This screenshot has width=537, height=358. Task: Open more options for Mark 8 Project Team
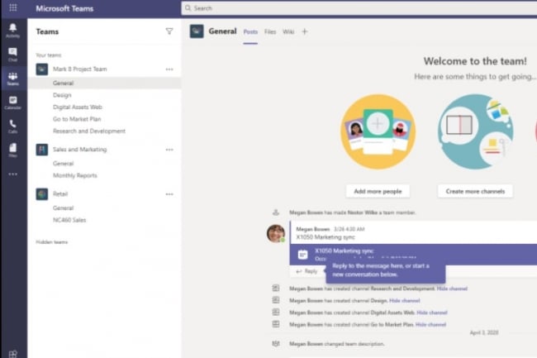[x=169, y=69]
